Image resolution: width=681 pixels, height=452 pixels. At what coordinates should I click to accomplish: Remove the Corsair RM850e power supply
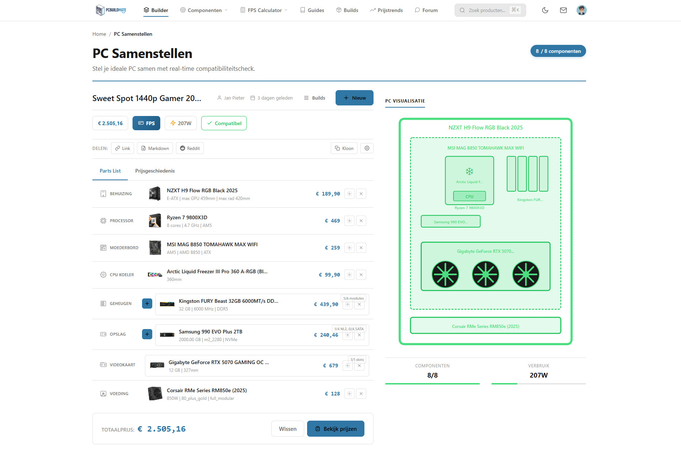(361, 394)
